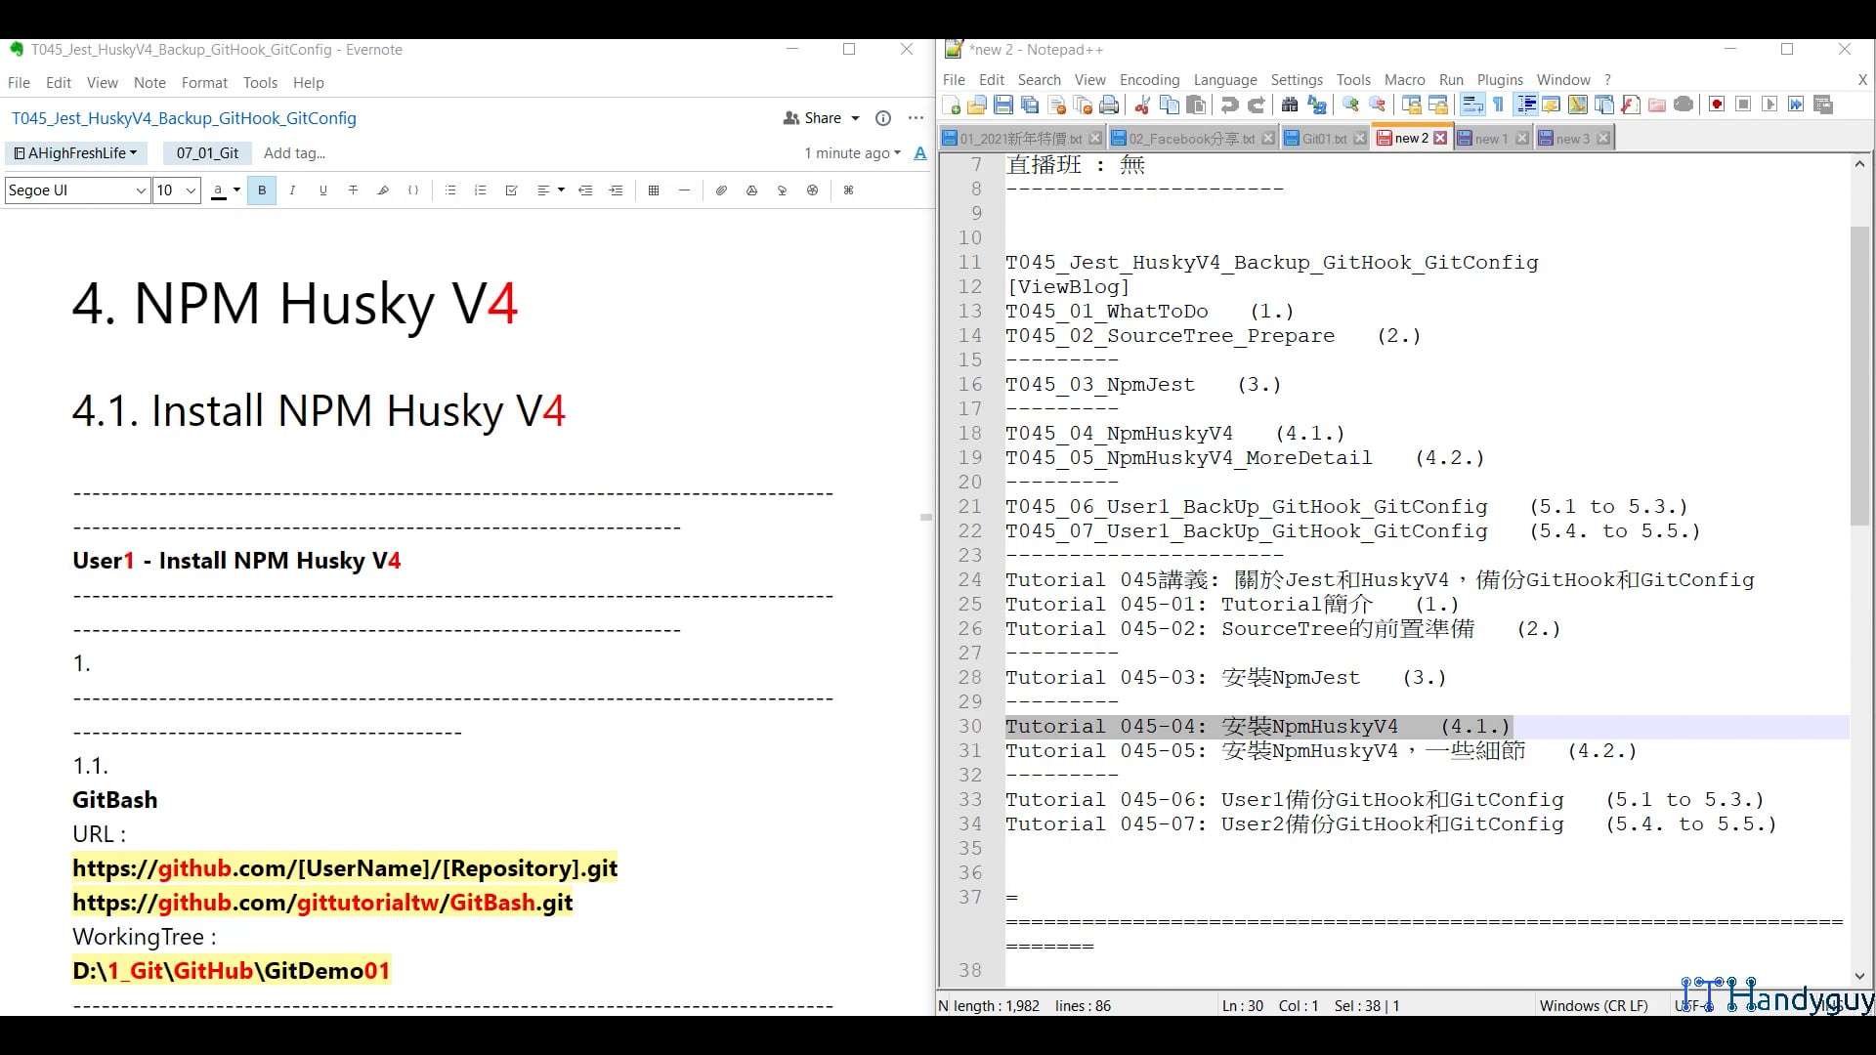Open the Plugins menu in Notepad++

coord(1499,80)
